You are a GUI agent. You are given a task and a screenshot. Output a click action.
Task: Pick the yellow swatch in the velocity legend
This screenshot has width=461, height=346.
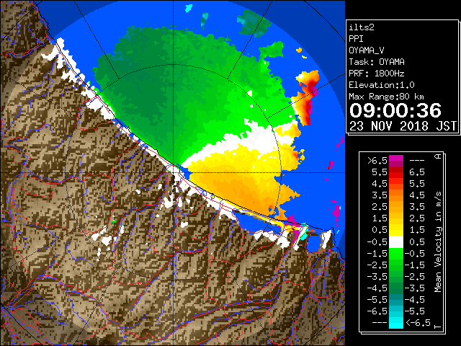pyautogui.click(x=396, y=231)
